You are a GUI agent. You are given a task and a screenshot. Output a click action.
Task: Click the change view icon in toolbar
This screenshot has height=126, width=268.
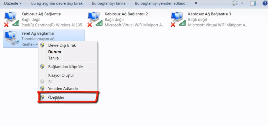pos(235,3)
